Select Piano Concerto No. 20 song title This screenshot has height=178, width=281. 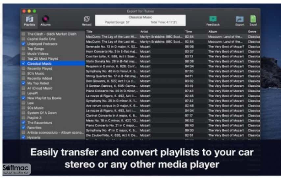(112, 91)
